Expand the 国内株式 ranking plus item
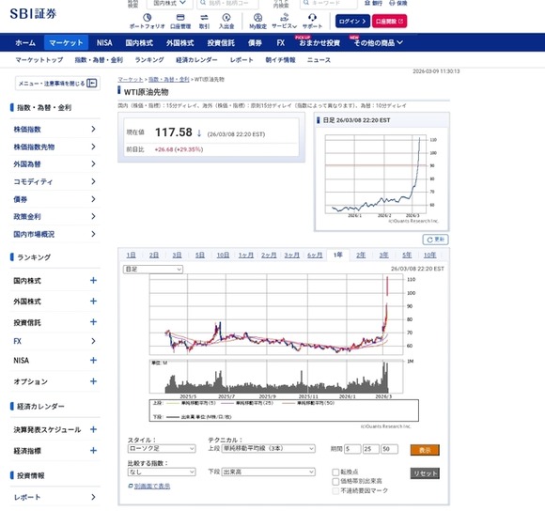The width and height of the screenshot is (545, 511). (93, 280)
